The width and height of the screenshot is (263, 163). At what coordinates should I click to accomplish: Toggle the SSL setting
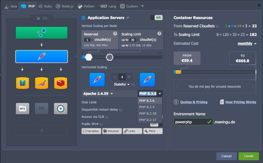pos(41,18)
